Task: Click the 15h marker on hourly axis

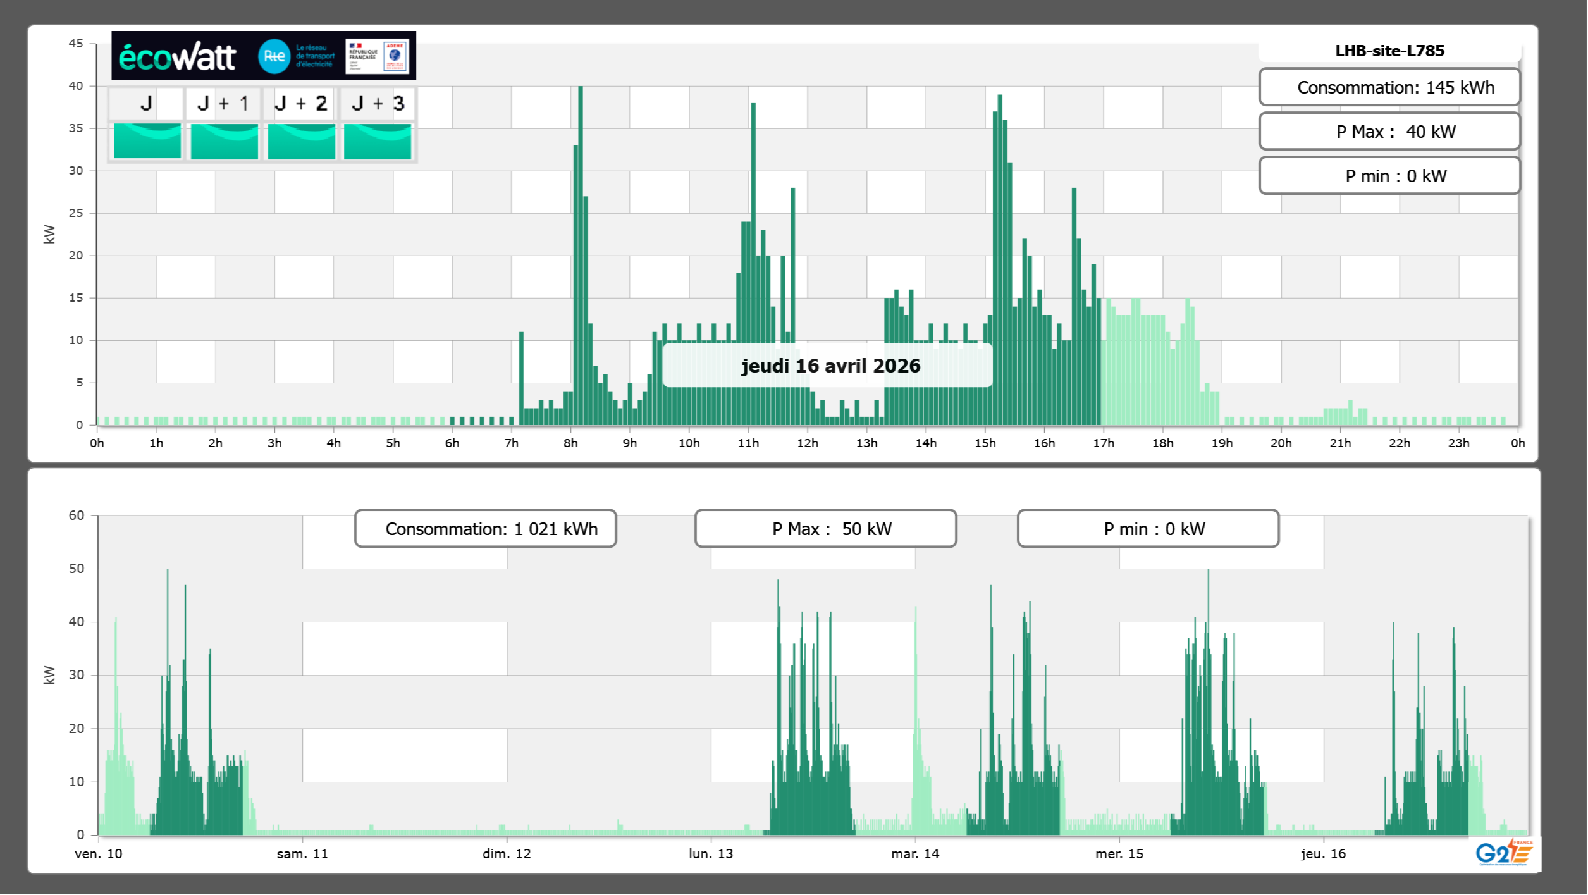Action: pyautogui.click(x=985, y=443)
